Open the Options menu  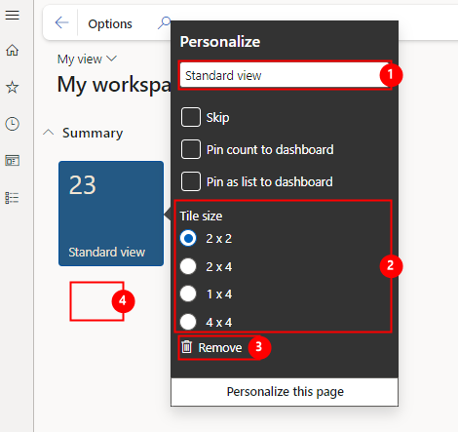pos(110,24)
